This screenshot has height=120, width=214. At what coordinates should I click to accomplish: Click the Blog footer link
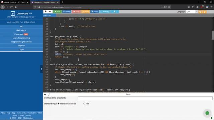[x=13, y=113]
